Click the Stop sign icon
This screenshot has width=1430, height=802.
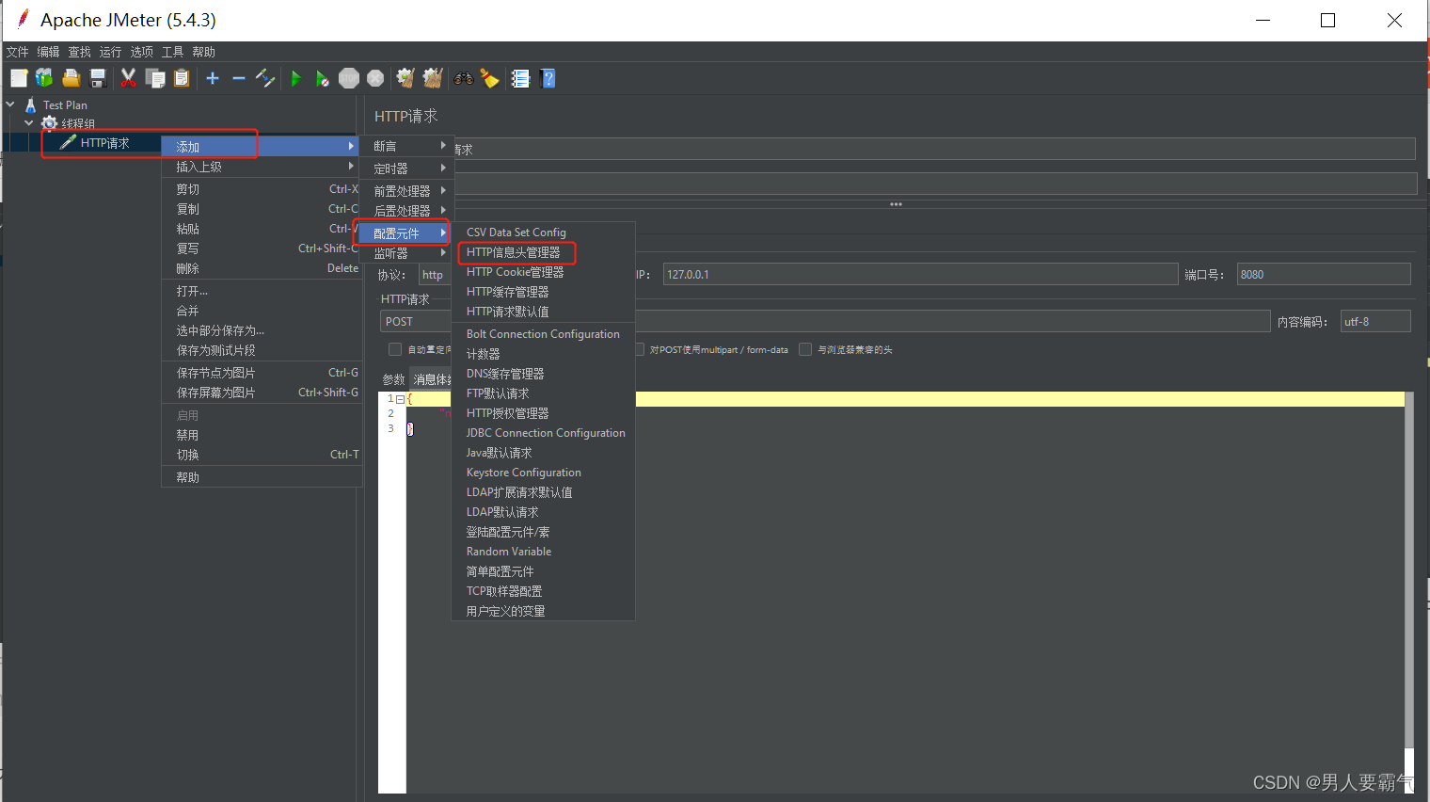point(349,78)
